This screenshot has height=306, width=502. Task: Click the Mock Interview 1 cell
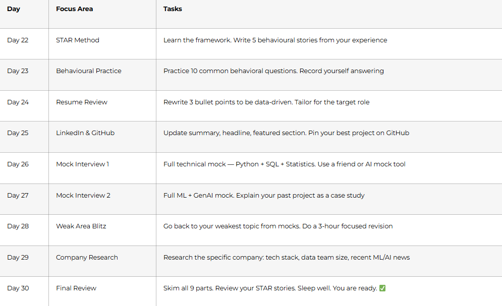click(83, 164)
